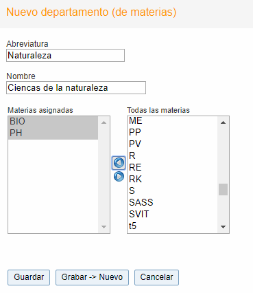Image resolution: width=253 pixels, height=293 pixels.
Task: Click down arrow of assigned subjects scrollbar
Action: click(104, 227)
